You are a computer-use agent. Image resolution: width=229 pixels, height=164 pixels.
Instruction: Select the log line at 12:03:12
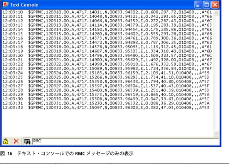[107, 21]
